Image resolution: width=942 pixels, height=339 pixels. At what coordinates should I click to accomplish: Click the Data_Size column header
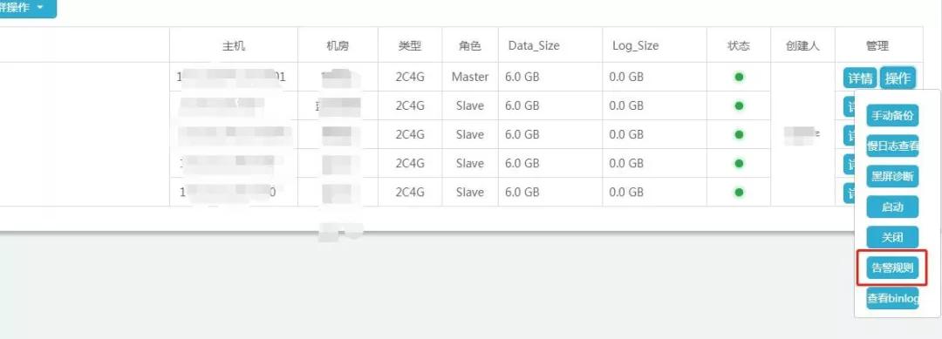pos(534,45)
